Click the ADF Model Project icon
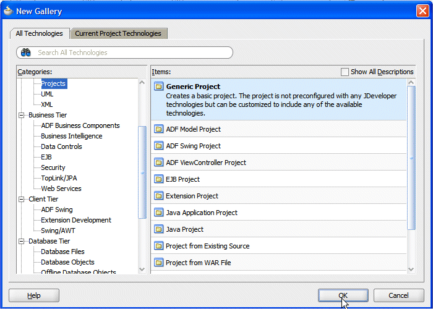 159,129
